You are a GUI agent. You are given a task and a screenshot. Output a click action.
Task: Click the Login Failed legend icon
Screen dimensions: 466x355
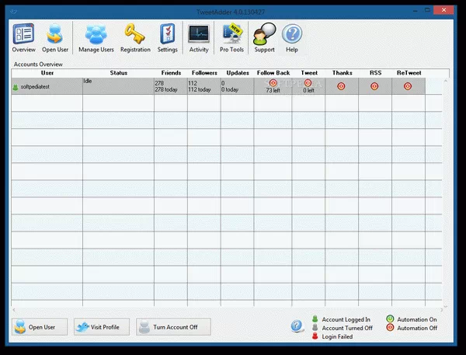pyautogui.click(x=315, y=336)
